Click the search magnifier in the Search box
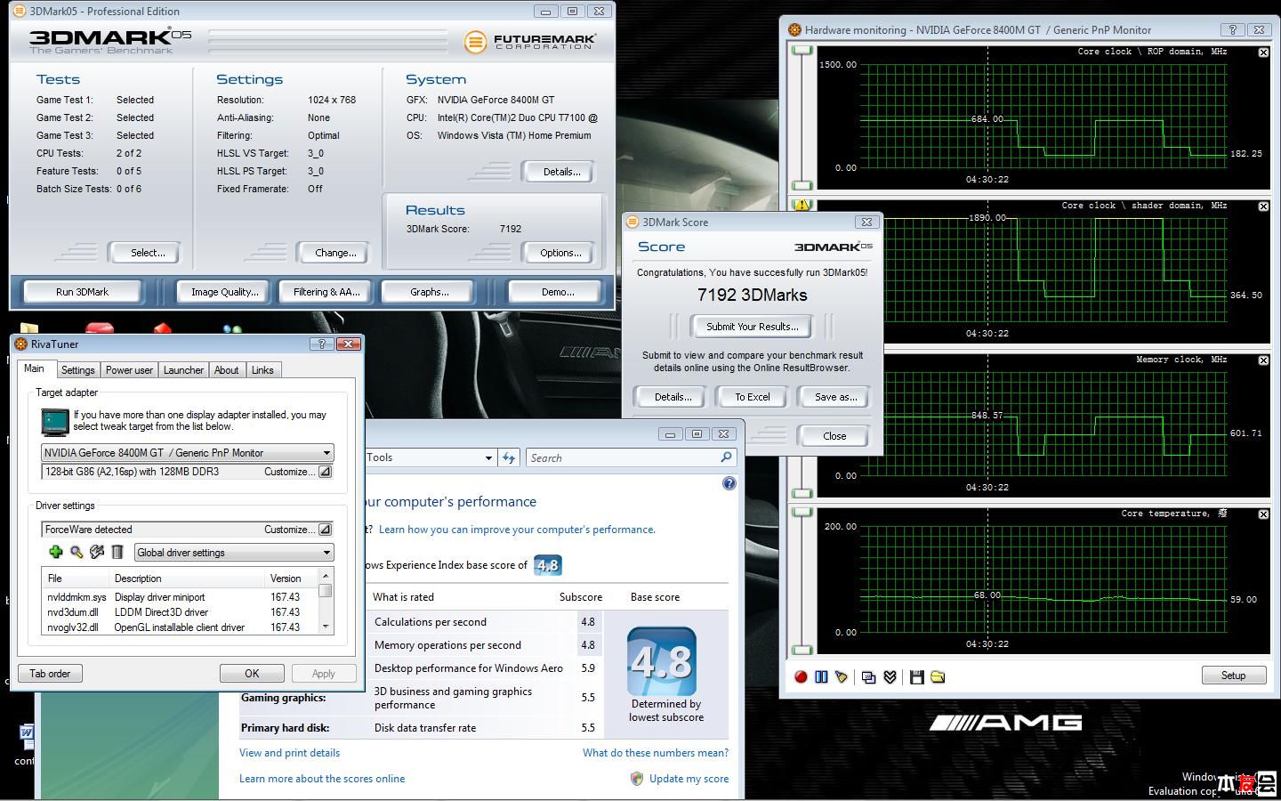The image size is (1281, 801). tap(726, 457)
